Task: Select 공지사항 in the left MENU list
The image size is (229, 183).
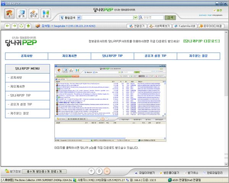Action: [27, 78]
